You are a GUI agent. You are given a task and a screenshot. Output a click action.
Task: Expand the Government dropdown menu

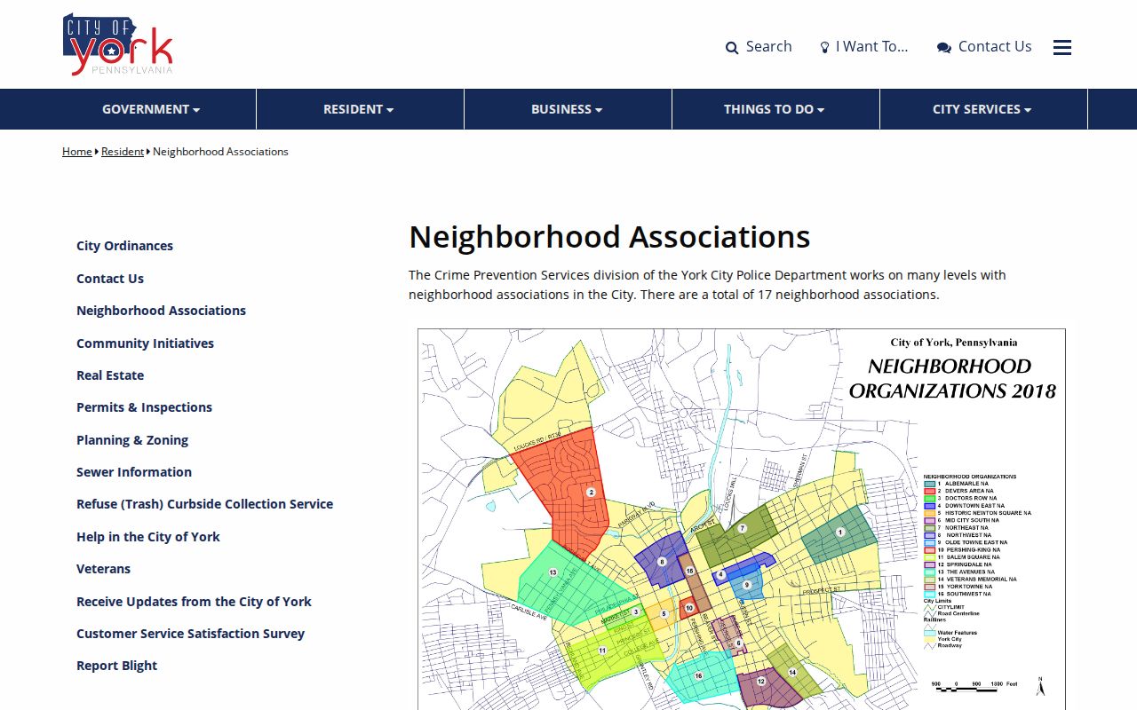(151, 109)
